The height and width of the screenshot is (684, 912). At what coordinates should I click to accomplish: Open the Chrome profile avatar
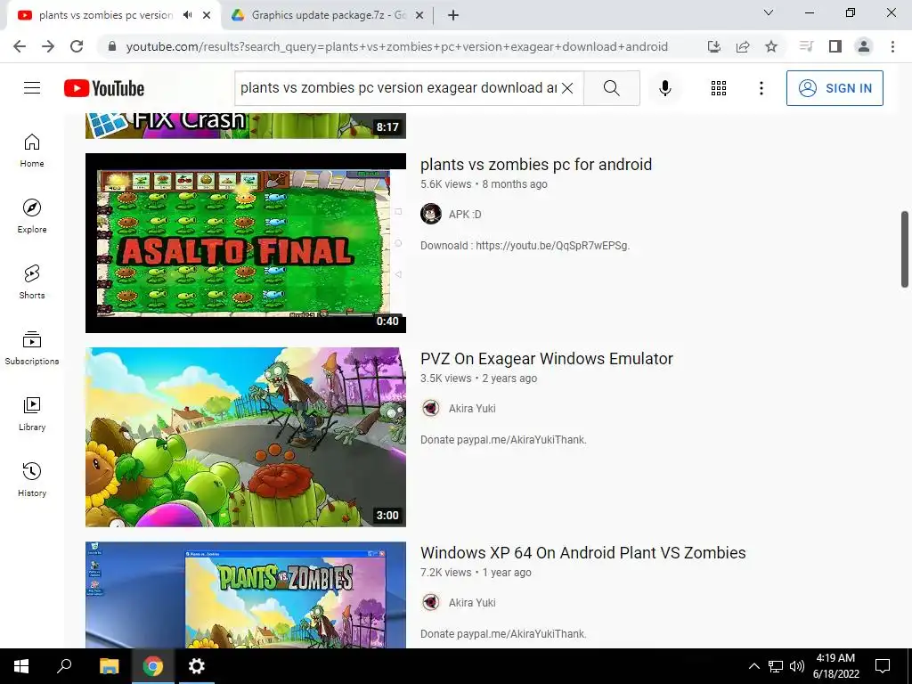864,46
